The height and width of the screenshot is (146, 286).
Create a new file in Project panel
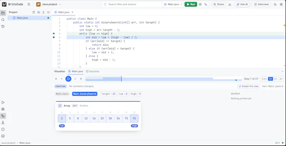point(34,12)
